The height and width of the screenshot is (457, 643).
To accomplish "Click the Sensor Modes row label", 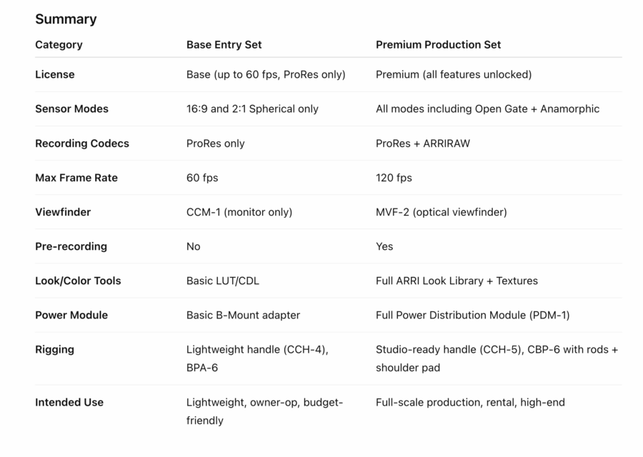I will (x=71, y=109).
